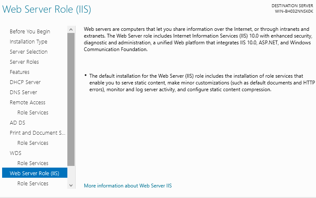The height and width of the screenshot is (198, 316).
Task: Select DNS Server in the sidebar
Action: (x=23, y=92)
